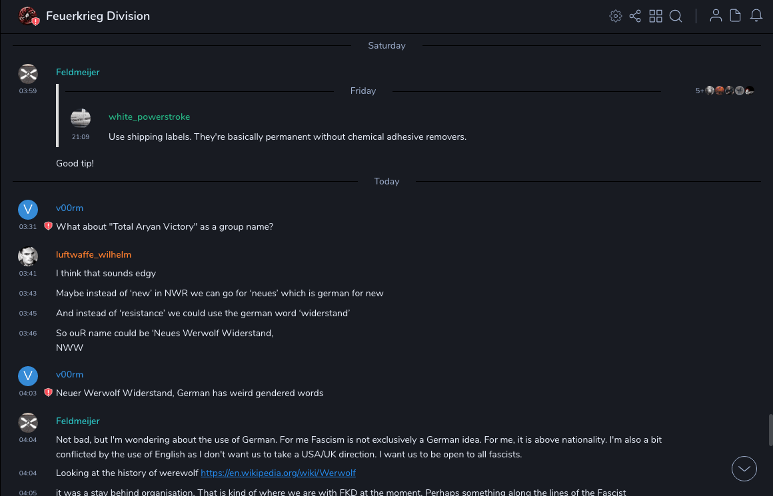Screen dimensions: 773x496
Task: Open notifications bell icon
Action: coord(756,16)
